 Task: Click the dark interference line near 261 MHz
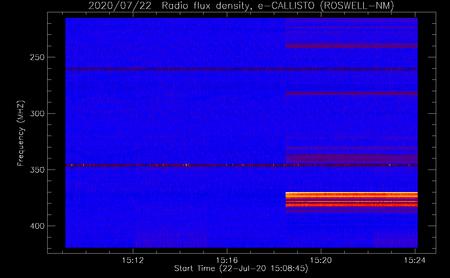point(241,69)
